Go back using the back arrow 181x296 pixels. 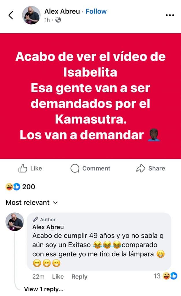pyautogui.click(x=11, y=15)
